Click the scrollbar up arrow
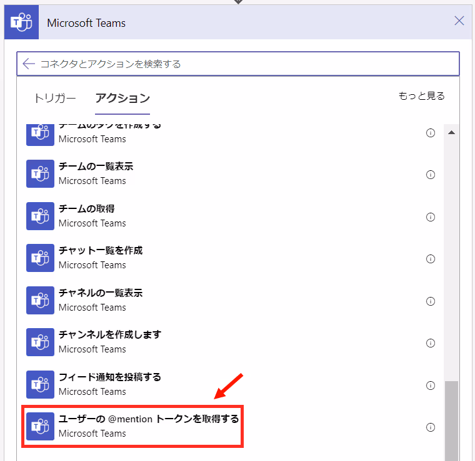The height and width of the screenshot is (461, 475). (451, 132)
